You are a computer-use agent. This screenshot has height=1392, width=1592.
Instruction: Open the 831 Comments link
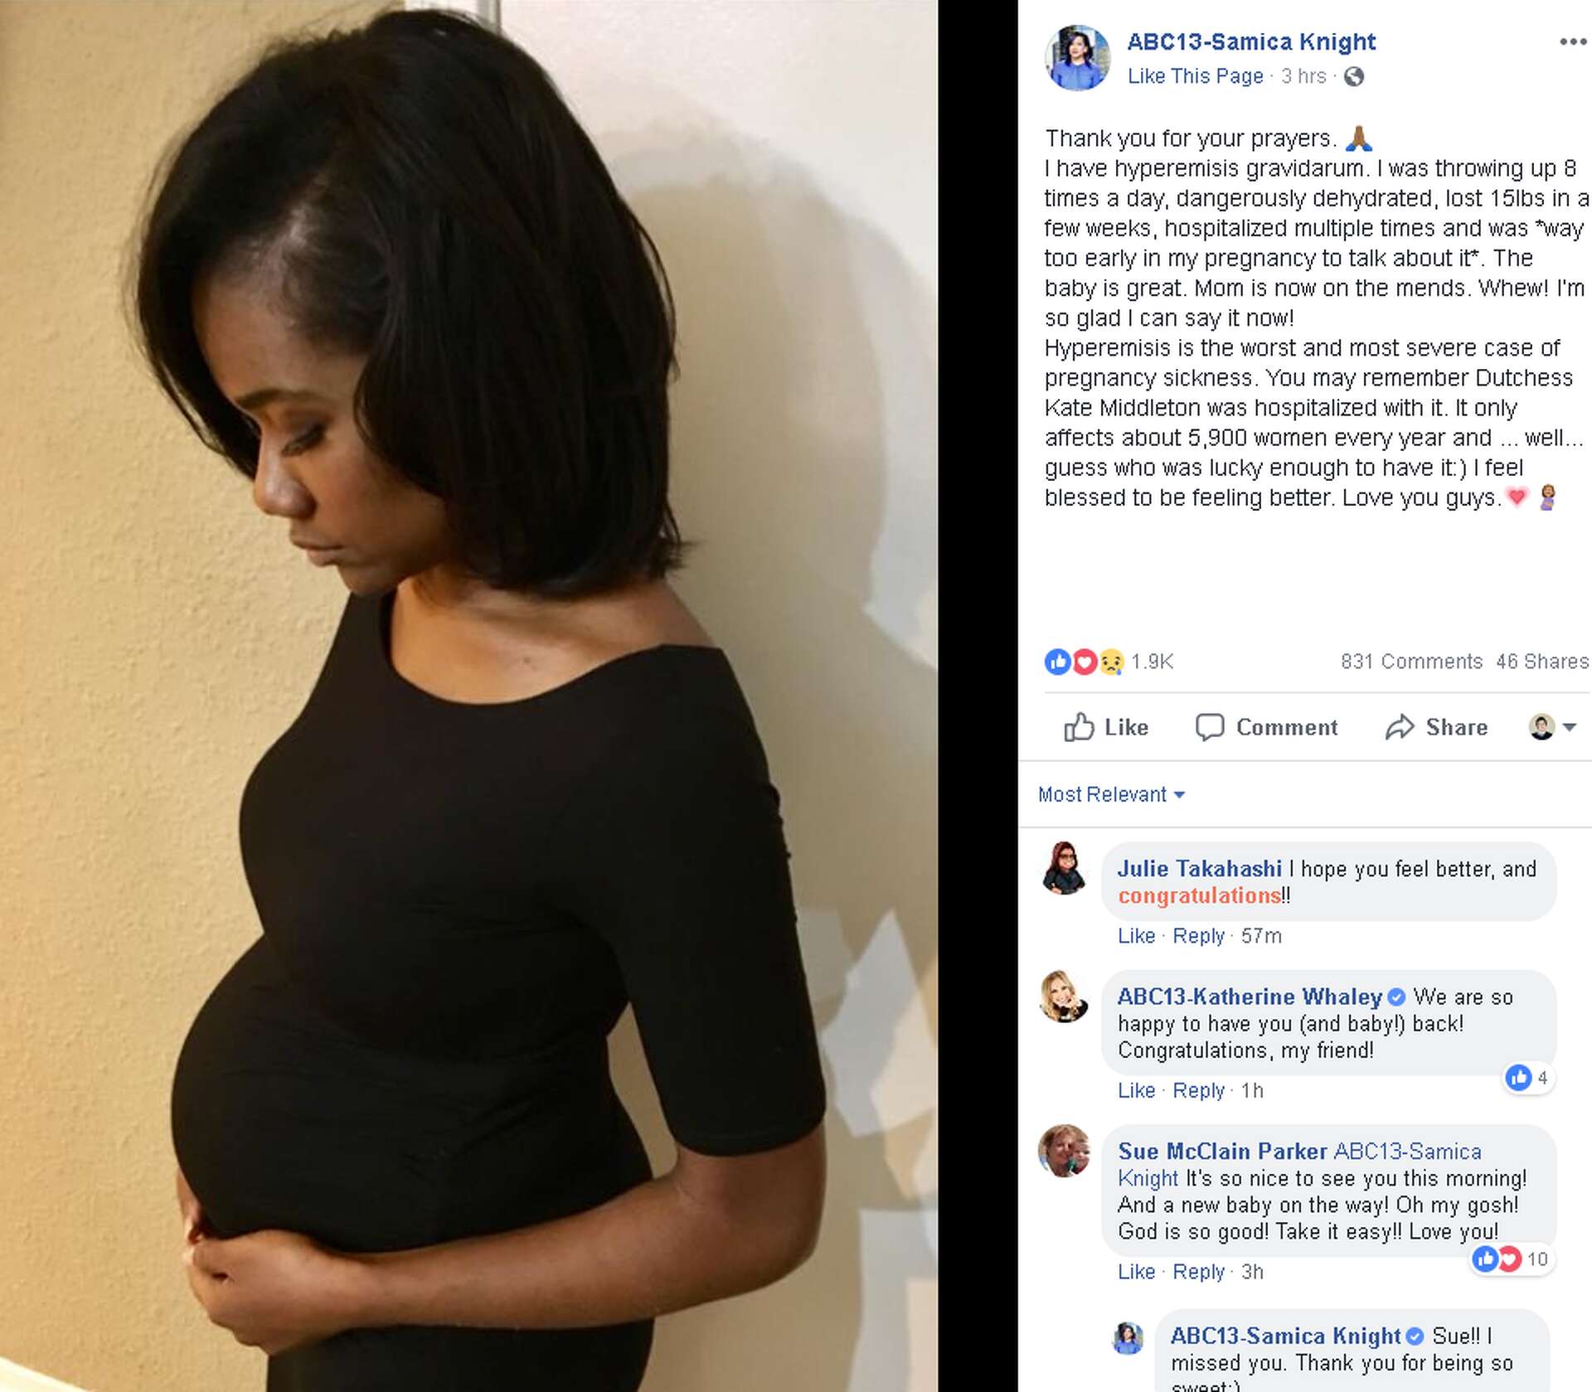pos(1411,662)
